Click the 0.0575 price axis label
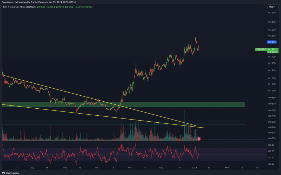The image size is (281, 175). (272, 133)
